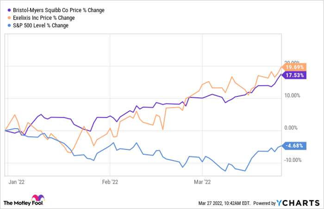Click the orange 19.69% value flag
This screenshot has width=324, height=209.
[x=293, y=67]
